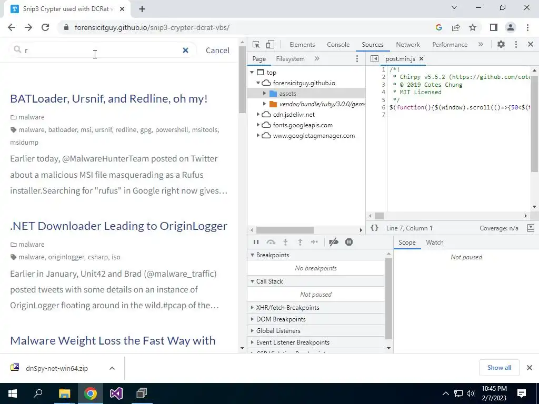This screenshot has height=404, width=539.
Task: Pretty-print the source with braces icon
Action: coord(374,228)
